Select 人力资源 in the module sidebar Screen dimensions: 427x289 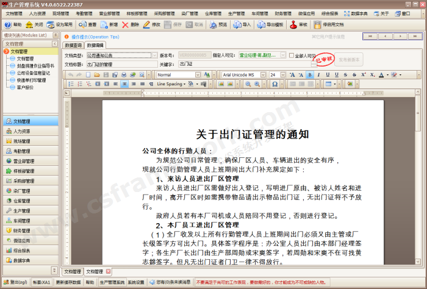[21, 131]
